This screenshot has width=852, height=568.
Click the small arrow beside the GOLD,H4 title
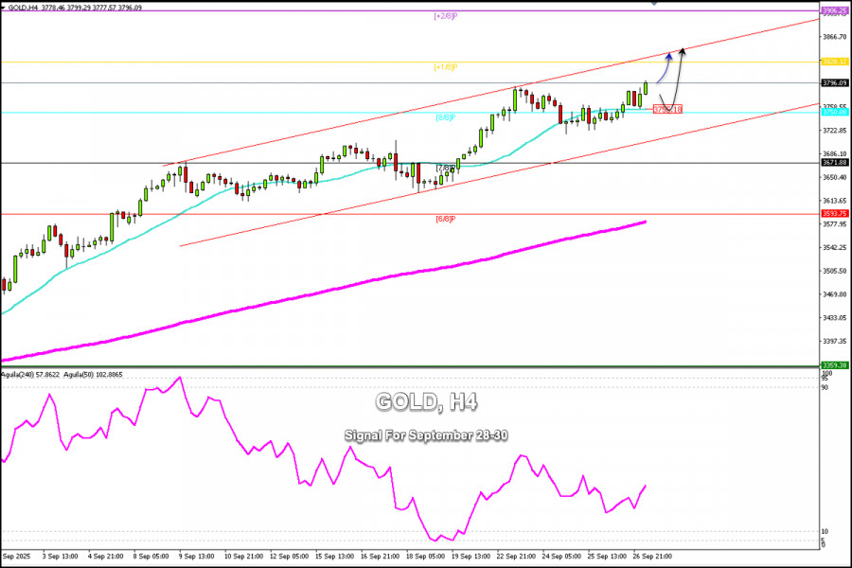click(x=5, y=7)
